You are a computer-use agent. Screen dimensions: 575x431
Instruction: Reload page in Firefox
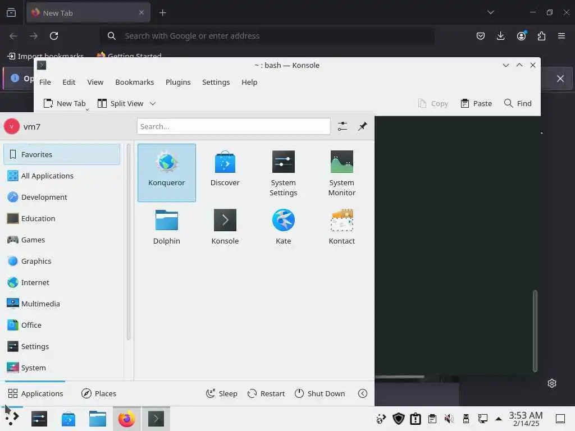pos(54,36)
